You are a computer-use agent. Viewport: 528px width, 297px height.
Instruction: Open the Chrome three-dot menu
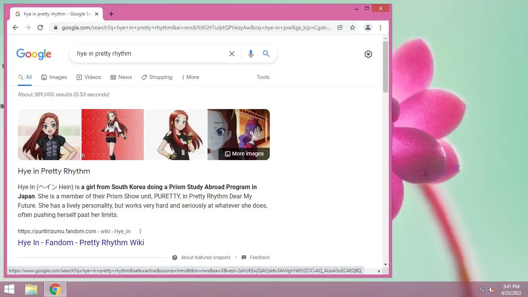pyautogui.click(x=380, y=27)
